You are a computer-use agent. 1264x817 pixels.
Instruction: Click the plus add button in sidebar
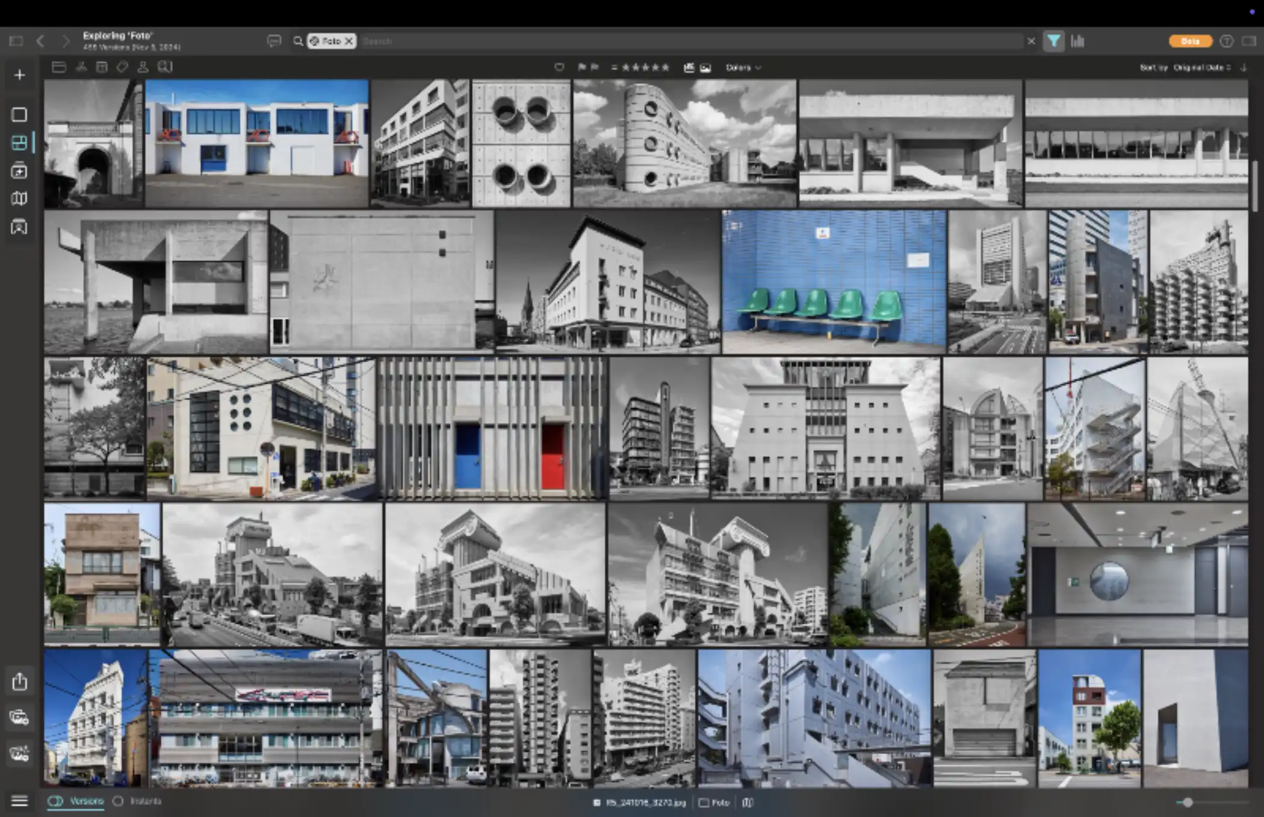tap(19, 75)
